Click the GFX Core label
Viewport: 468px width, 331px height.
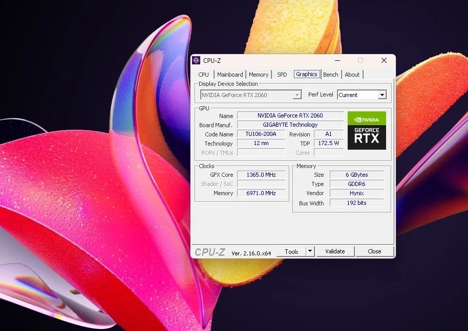222,175
